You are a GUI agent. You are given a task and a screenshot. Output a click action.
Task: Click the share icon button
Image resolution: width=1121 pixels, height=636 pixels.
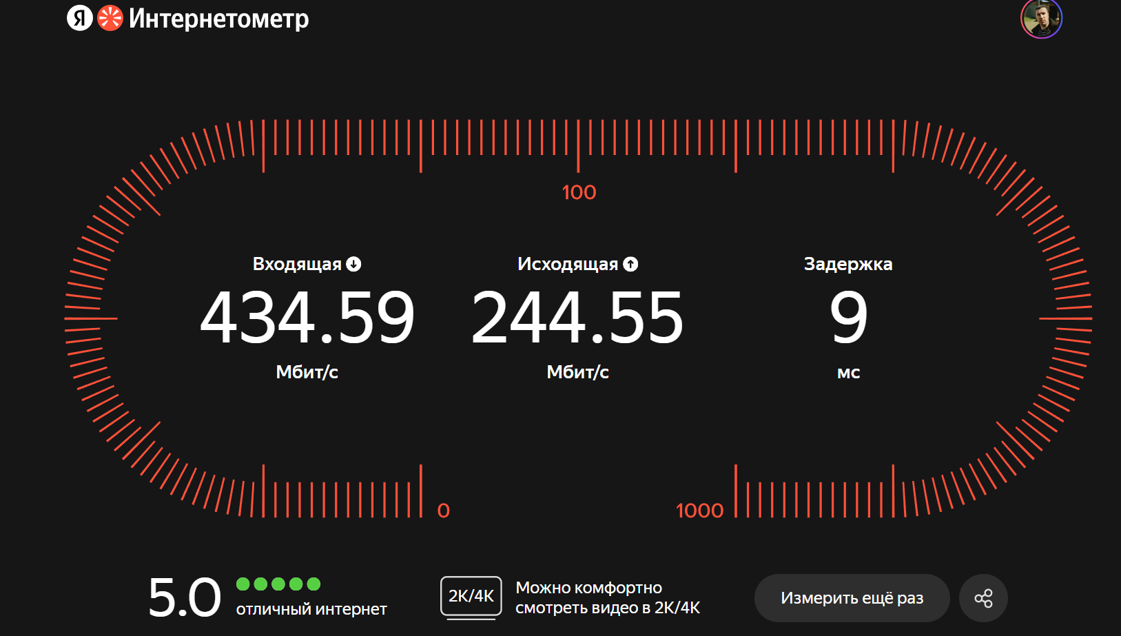click(x=983, y=598)
